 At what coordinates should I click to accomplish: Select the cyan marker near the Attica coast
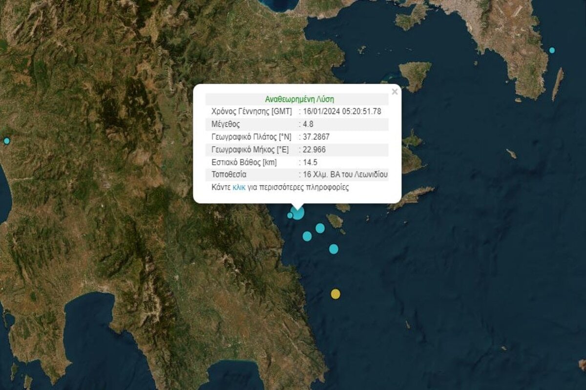pos(552,50)
